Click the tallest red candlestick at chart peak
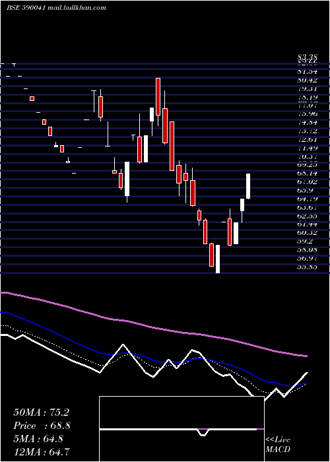The height and width of the screenshot is (462, 330). coord(158,96)
